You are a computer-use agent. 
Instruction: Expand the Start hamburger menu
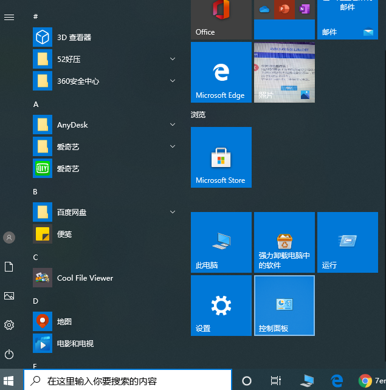[9, 17]
